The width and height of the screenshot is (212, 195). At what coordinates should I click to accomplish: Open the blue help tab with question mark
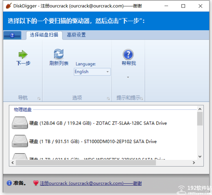pyautogui.click(x=12, y=35)
